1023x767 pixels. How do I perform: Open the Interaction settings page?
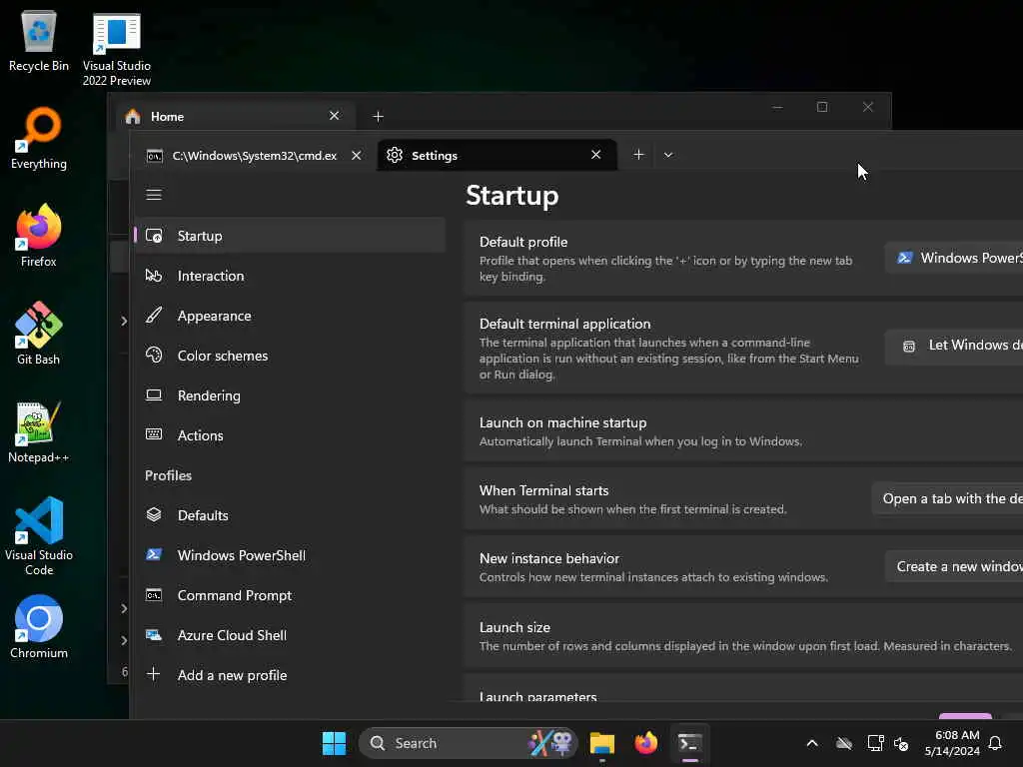click(x=290, y=276)
